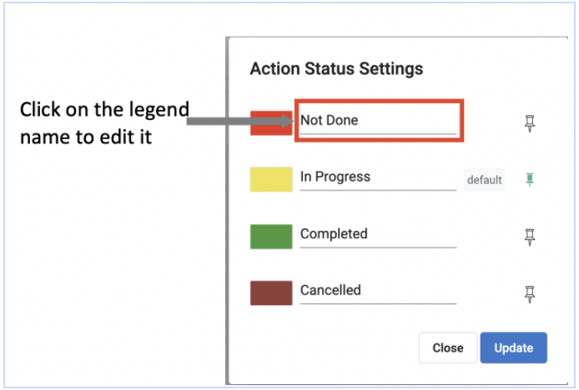Click the gray annotation arrow
The image size is (579, 390).
(240, 121)
